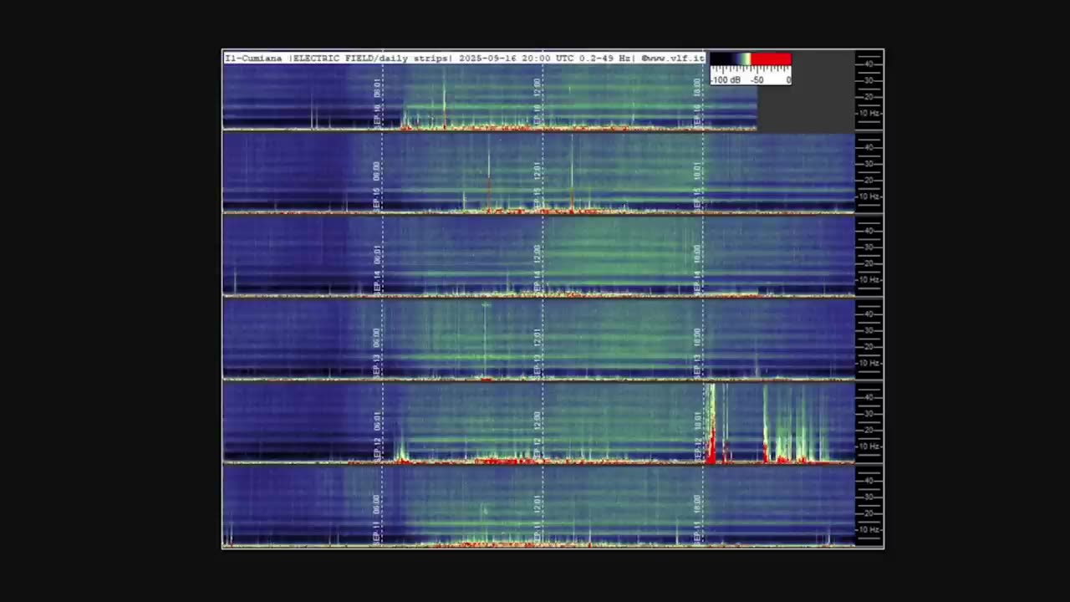Click the @www.vlf.it site text in header
The width and height of the screenshot is (1070, 602).
click(673, 59)
